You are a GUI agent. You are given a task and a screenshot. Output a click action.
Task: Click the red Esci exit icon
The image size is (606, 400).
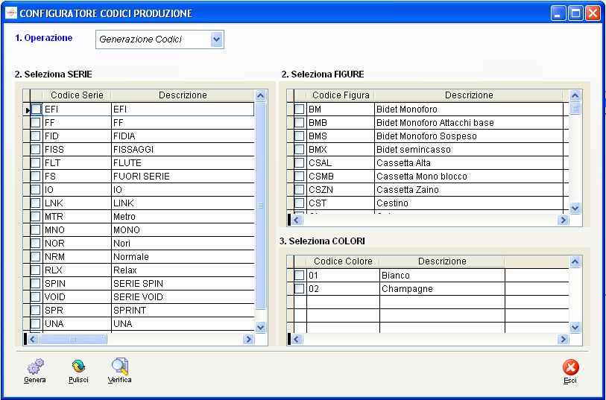coord(570,367)
